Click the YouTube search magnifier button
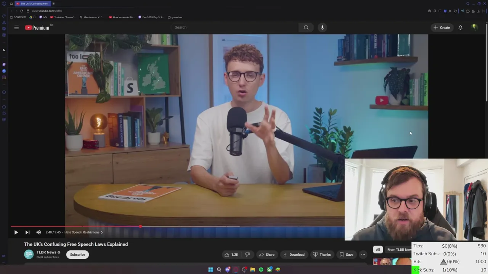 pos(306,27)
